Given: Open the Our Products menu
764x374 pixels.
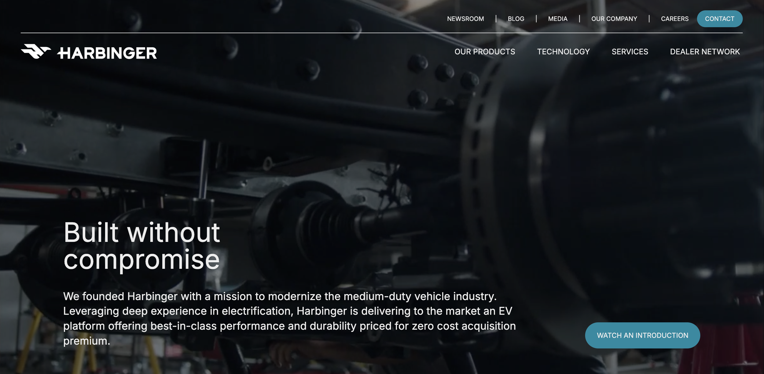Looking at the screenshot, I should click(485, 52).
